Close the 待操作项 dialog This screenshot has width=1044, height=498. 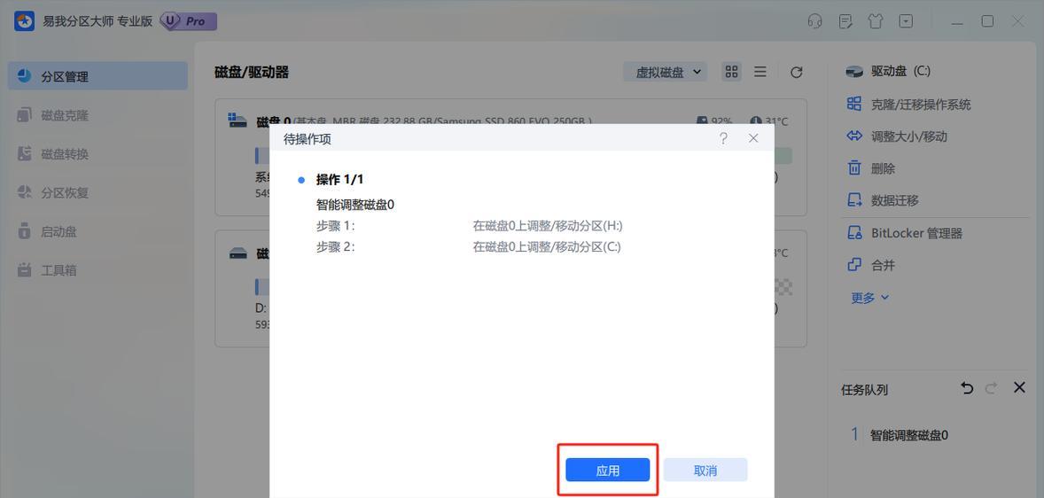pyautogui.click(x=753, y=138)
